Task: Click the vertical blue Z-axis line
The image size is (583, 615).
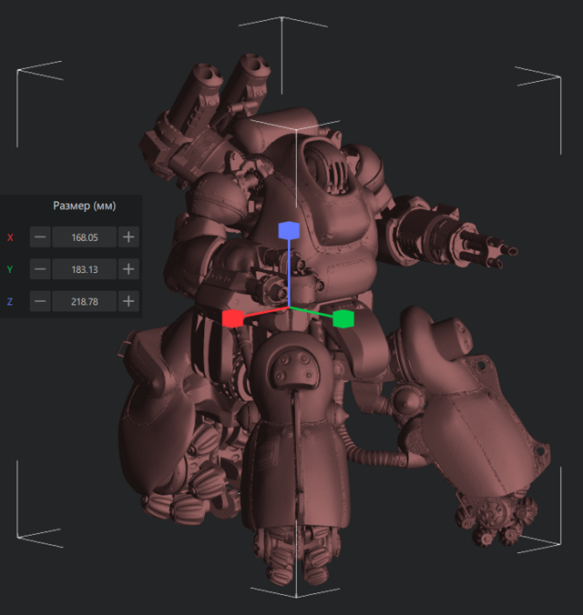Action: tap(288, 273)
